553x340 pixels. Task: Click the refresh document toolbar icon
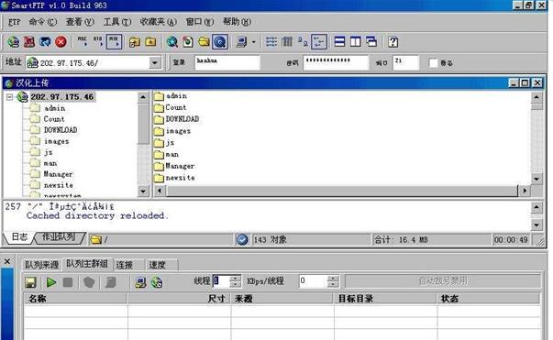tap(188, 42)
